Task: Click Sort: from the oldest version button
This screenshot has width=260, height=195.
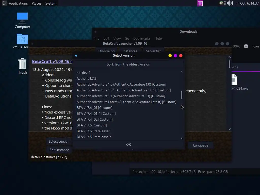Action: point(128,64)
